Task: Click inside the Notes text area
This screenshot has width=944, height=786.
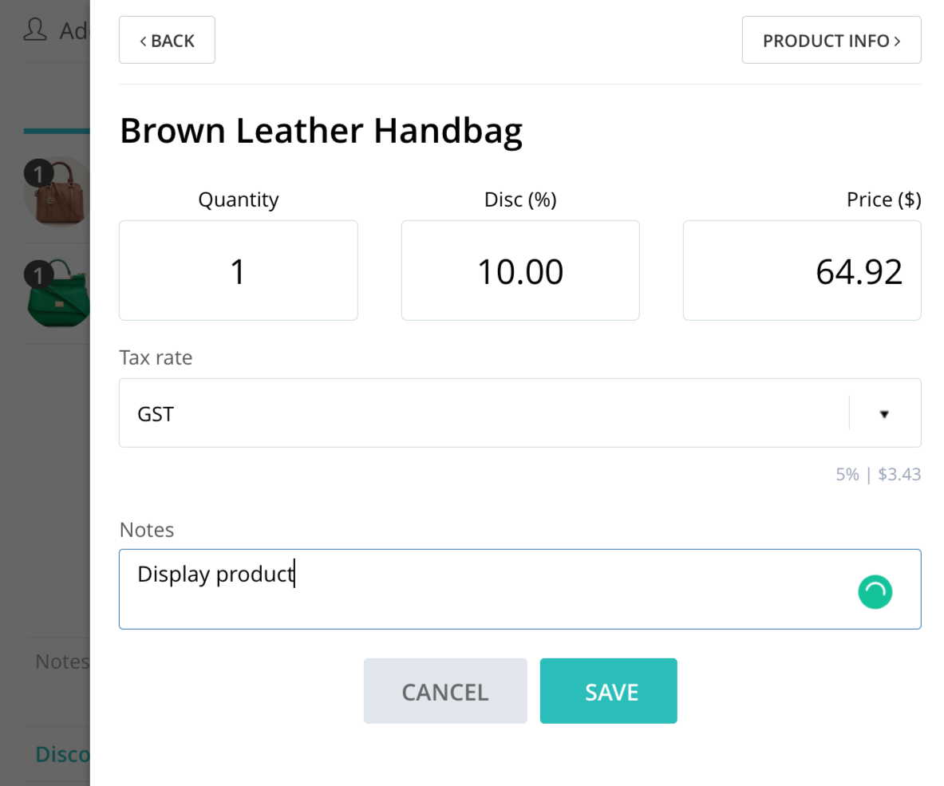Action: click(520, 589)
